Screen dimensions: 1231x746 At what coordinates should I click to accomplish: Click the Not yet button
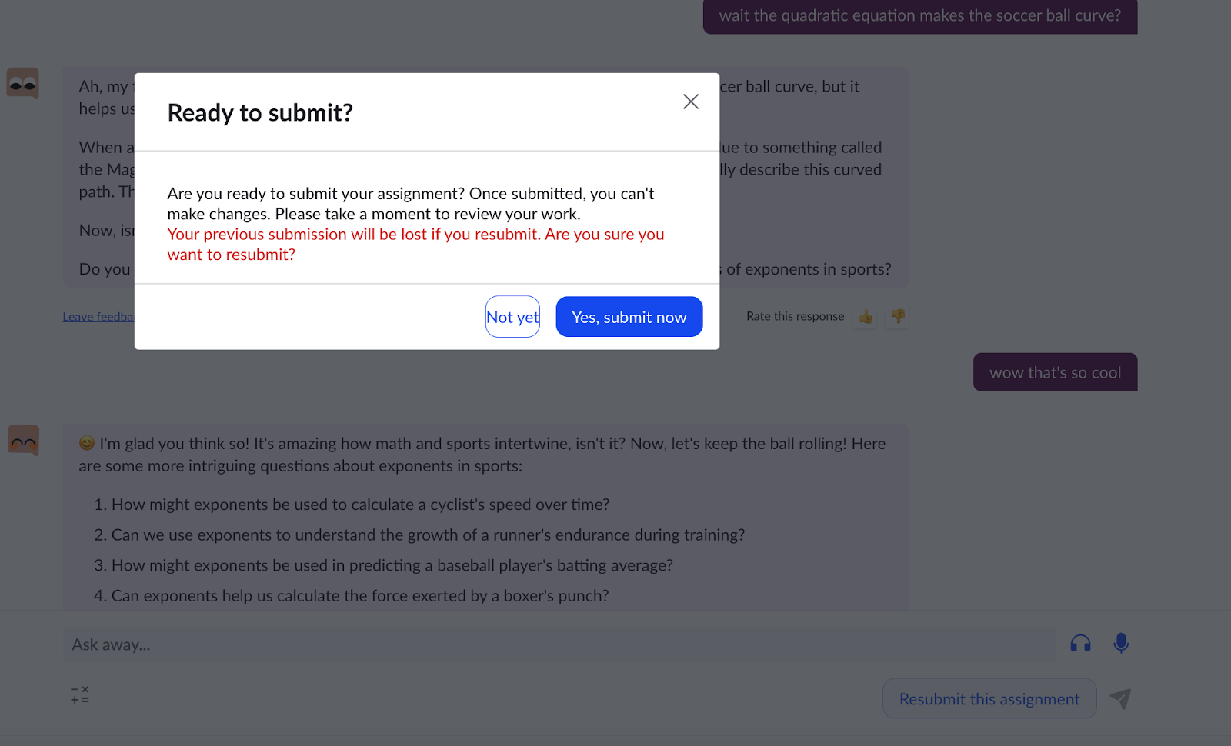tap(512, 317)
